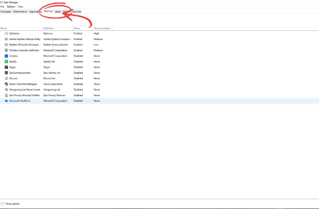The height and width of the screenshot is (209, 319).
Task: Select the Adobe Updater Startup Utility name
Action: (25, 39)
